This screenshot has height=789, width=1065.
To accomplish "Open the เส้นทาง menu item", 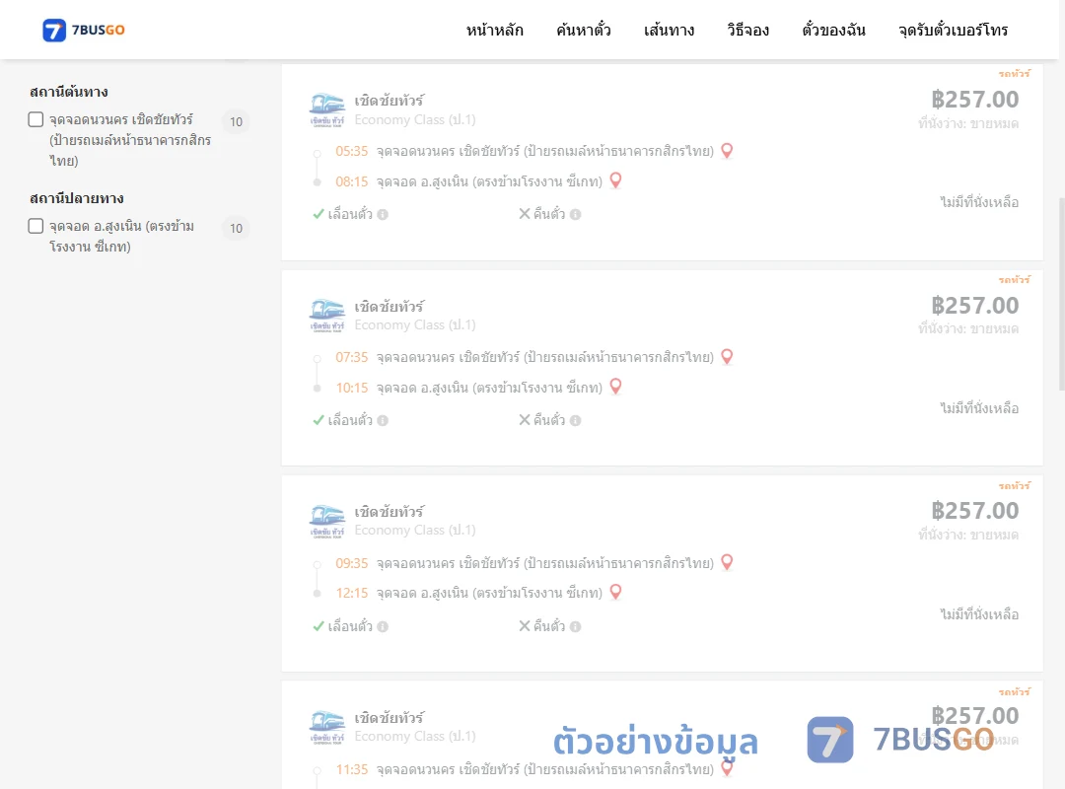I will coord(669,30).
